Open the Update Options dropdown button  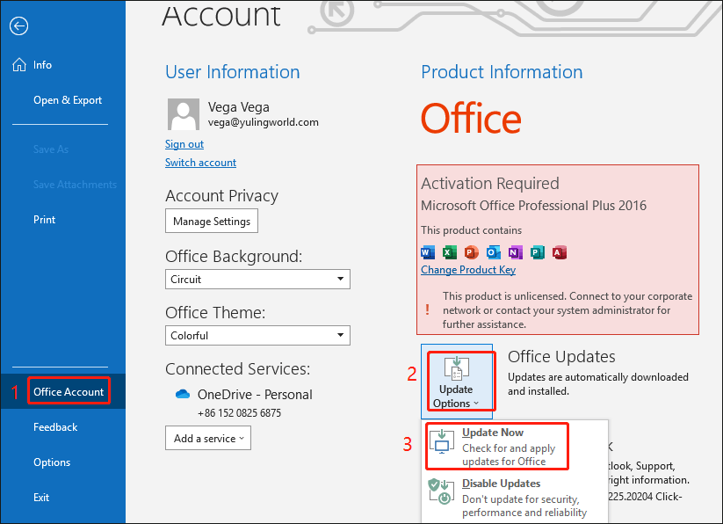click(x=457, y=382)
